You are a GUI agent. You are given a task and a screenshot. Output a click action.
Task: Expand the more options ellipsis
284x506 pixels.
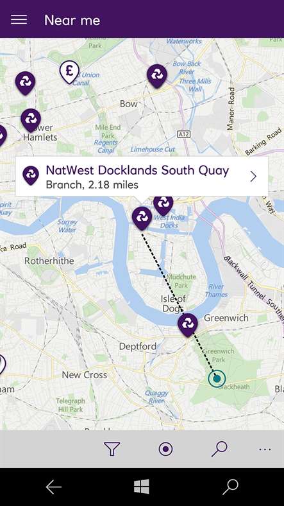click(x=265, y=449)
